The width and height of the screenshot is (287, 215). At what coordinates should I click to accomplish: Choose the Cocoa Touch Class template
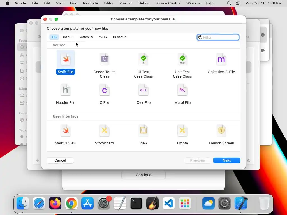[x=104, y=65]
